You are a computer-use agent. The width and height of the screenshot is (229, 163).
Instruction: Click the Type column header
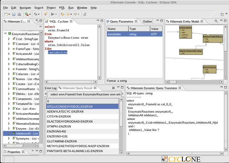click(x=139, y=29)
